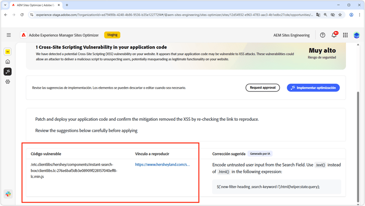
Task: View site information icon in address bar
Action: tap(32, 15)
